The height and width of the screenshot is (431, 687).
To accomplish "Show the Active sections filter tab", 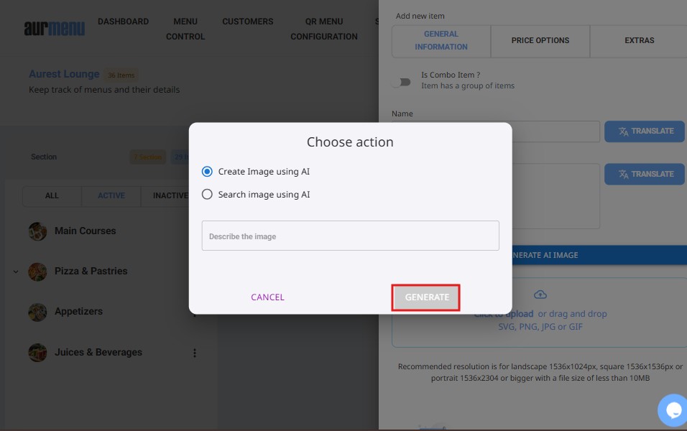I will point(111,195).
